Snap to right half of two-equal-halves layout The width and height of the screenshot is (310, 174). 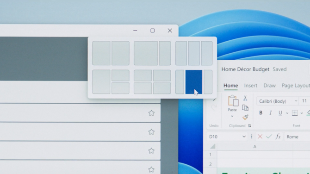coord(121,53)
